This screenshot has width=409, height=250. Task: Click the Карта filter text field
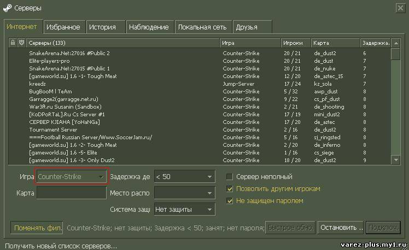(x=71, y=193)
